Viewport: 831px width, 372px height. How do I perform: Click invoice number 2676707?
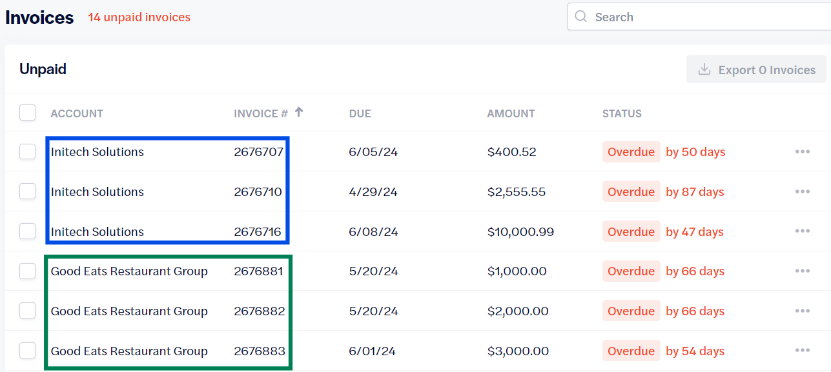coord(258,152)
